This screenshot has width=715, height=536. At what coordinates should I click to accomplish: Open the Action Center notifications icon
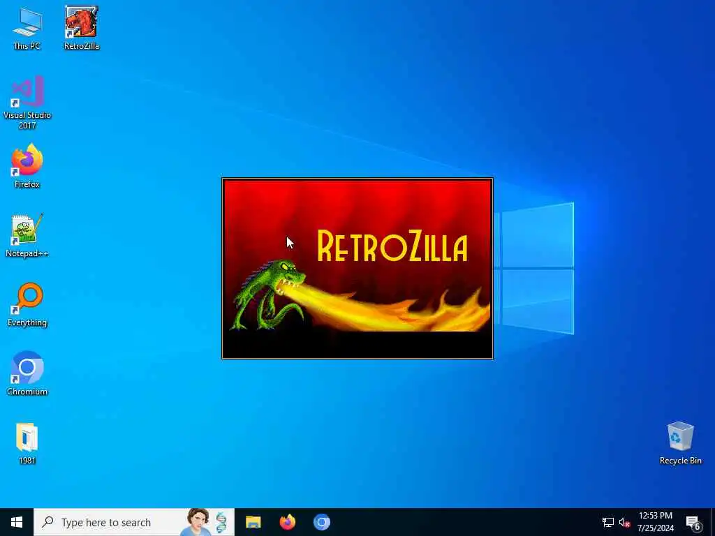pos(693,522)
